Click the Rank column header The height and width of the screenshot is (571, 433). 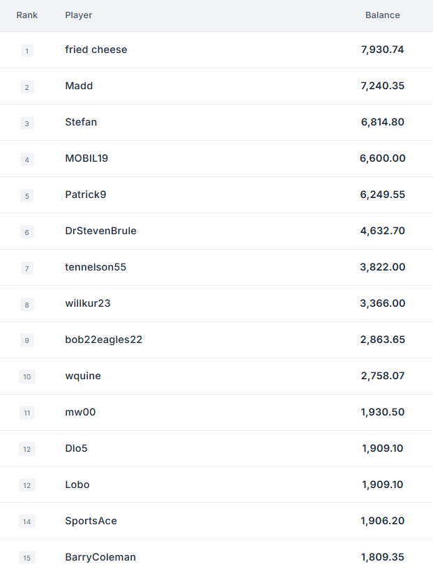[x=27, y=15]
